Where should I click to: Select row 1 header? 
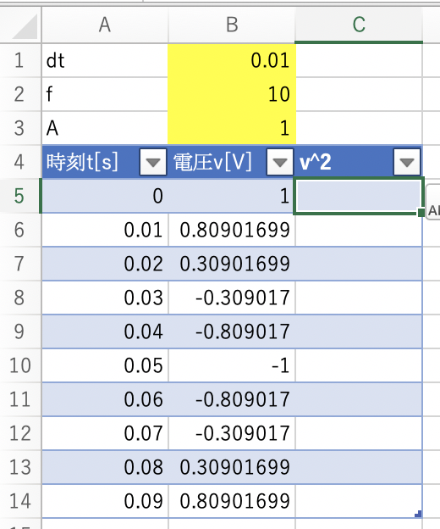pos(20,61)
